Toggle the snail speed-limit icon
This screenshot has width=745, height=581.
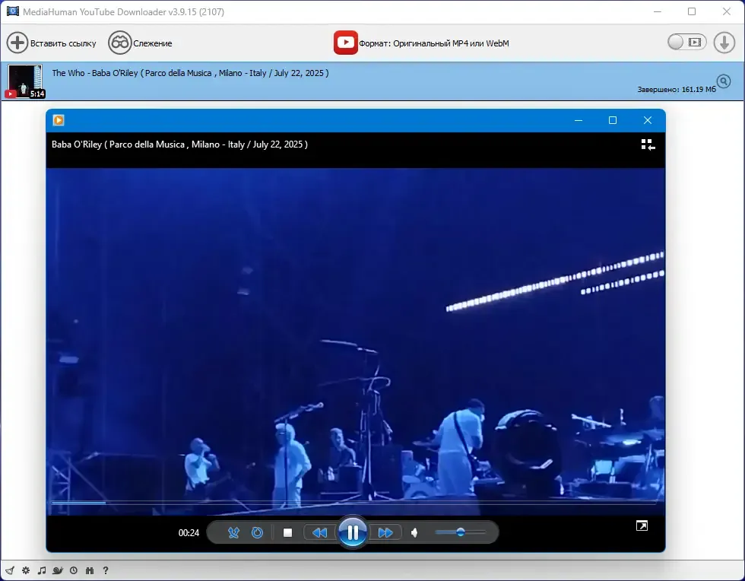pos(58,570)
